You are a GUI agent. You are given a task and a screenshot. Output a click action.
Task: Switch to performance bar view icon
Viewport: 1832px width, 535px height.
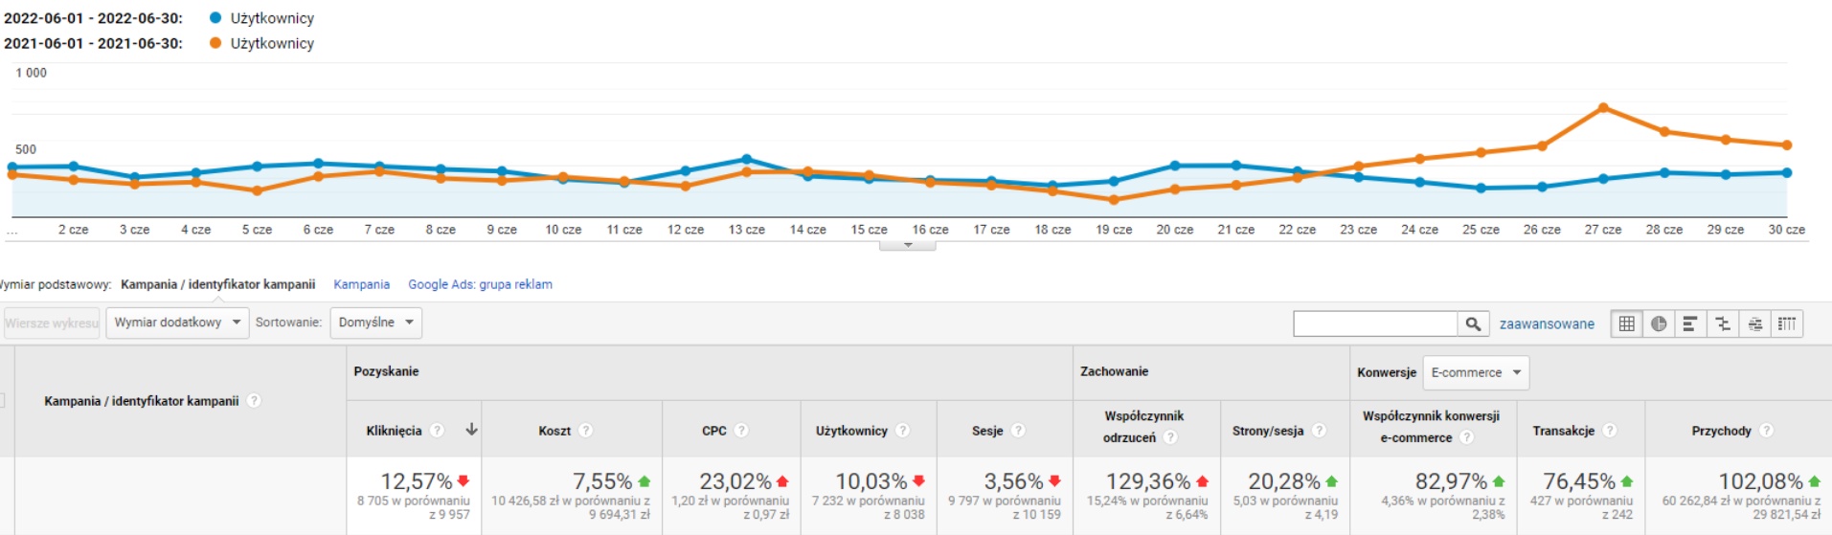[x=1690, y=323]
